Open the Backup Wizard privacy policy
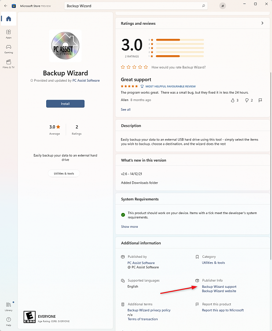This screenshot has height=331, width=272. pos(149,310)
